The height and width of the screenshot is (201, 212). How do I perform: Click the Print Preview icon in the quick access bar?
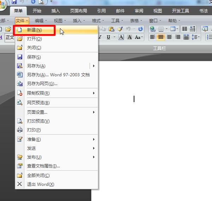pyautogui.click(x=41, y=2)
